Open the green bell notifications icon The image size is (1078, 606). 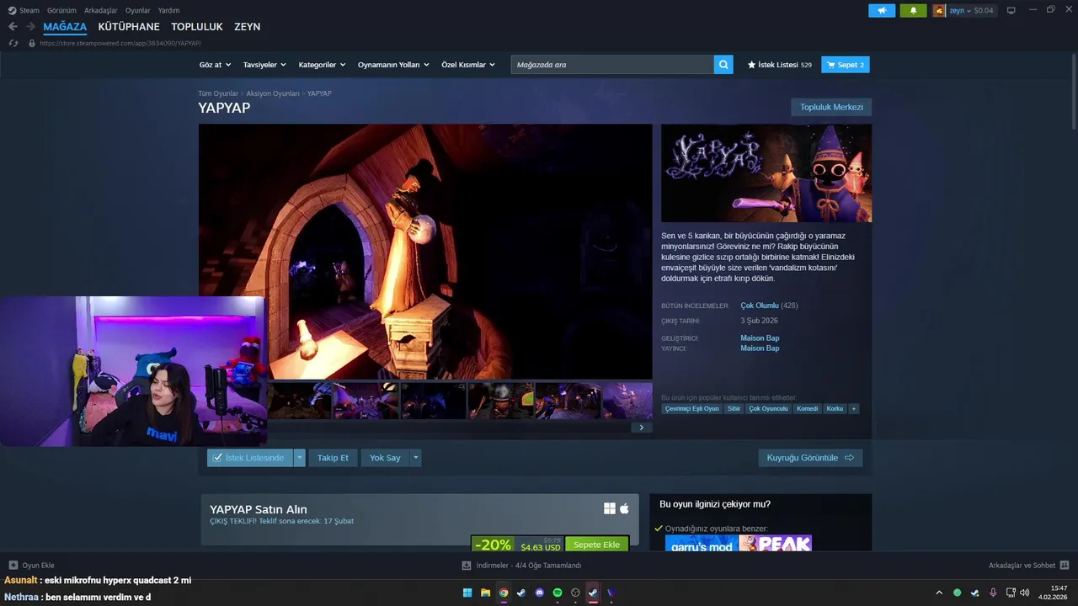pos(913,10)
